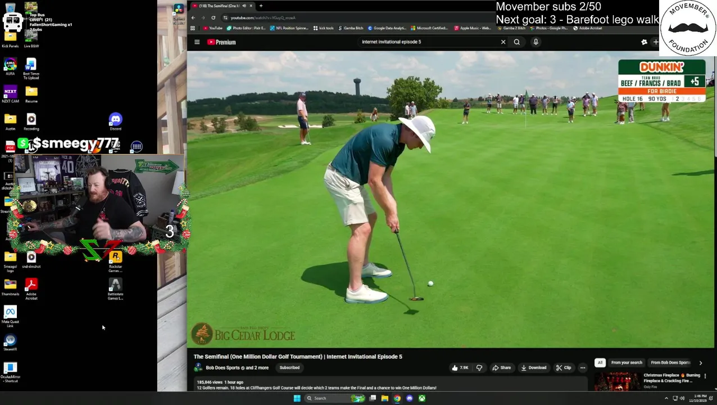Open the Bob Does Sports channel link
The height and width of the screenshot is (405, 717).
coord(223,368)
